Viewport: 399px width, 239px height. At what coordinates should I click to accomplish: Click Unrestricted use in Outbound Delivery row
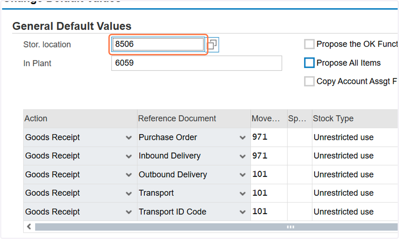point(343,175)
